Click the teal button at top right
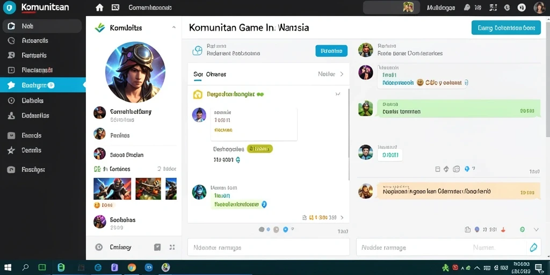The height and width of the screenshot is (275, 550). click(506, 28)
